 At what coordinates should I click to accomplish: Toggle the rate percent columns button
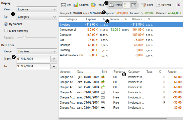coord(133,5)
